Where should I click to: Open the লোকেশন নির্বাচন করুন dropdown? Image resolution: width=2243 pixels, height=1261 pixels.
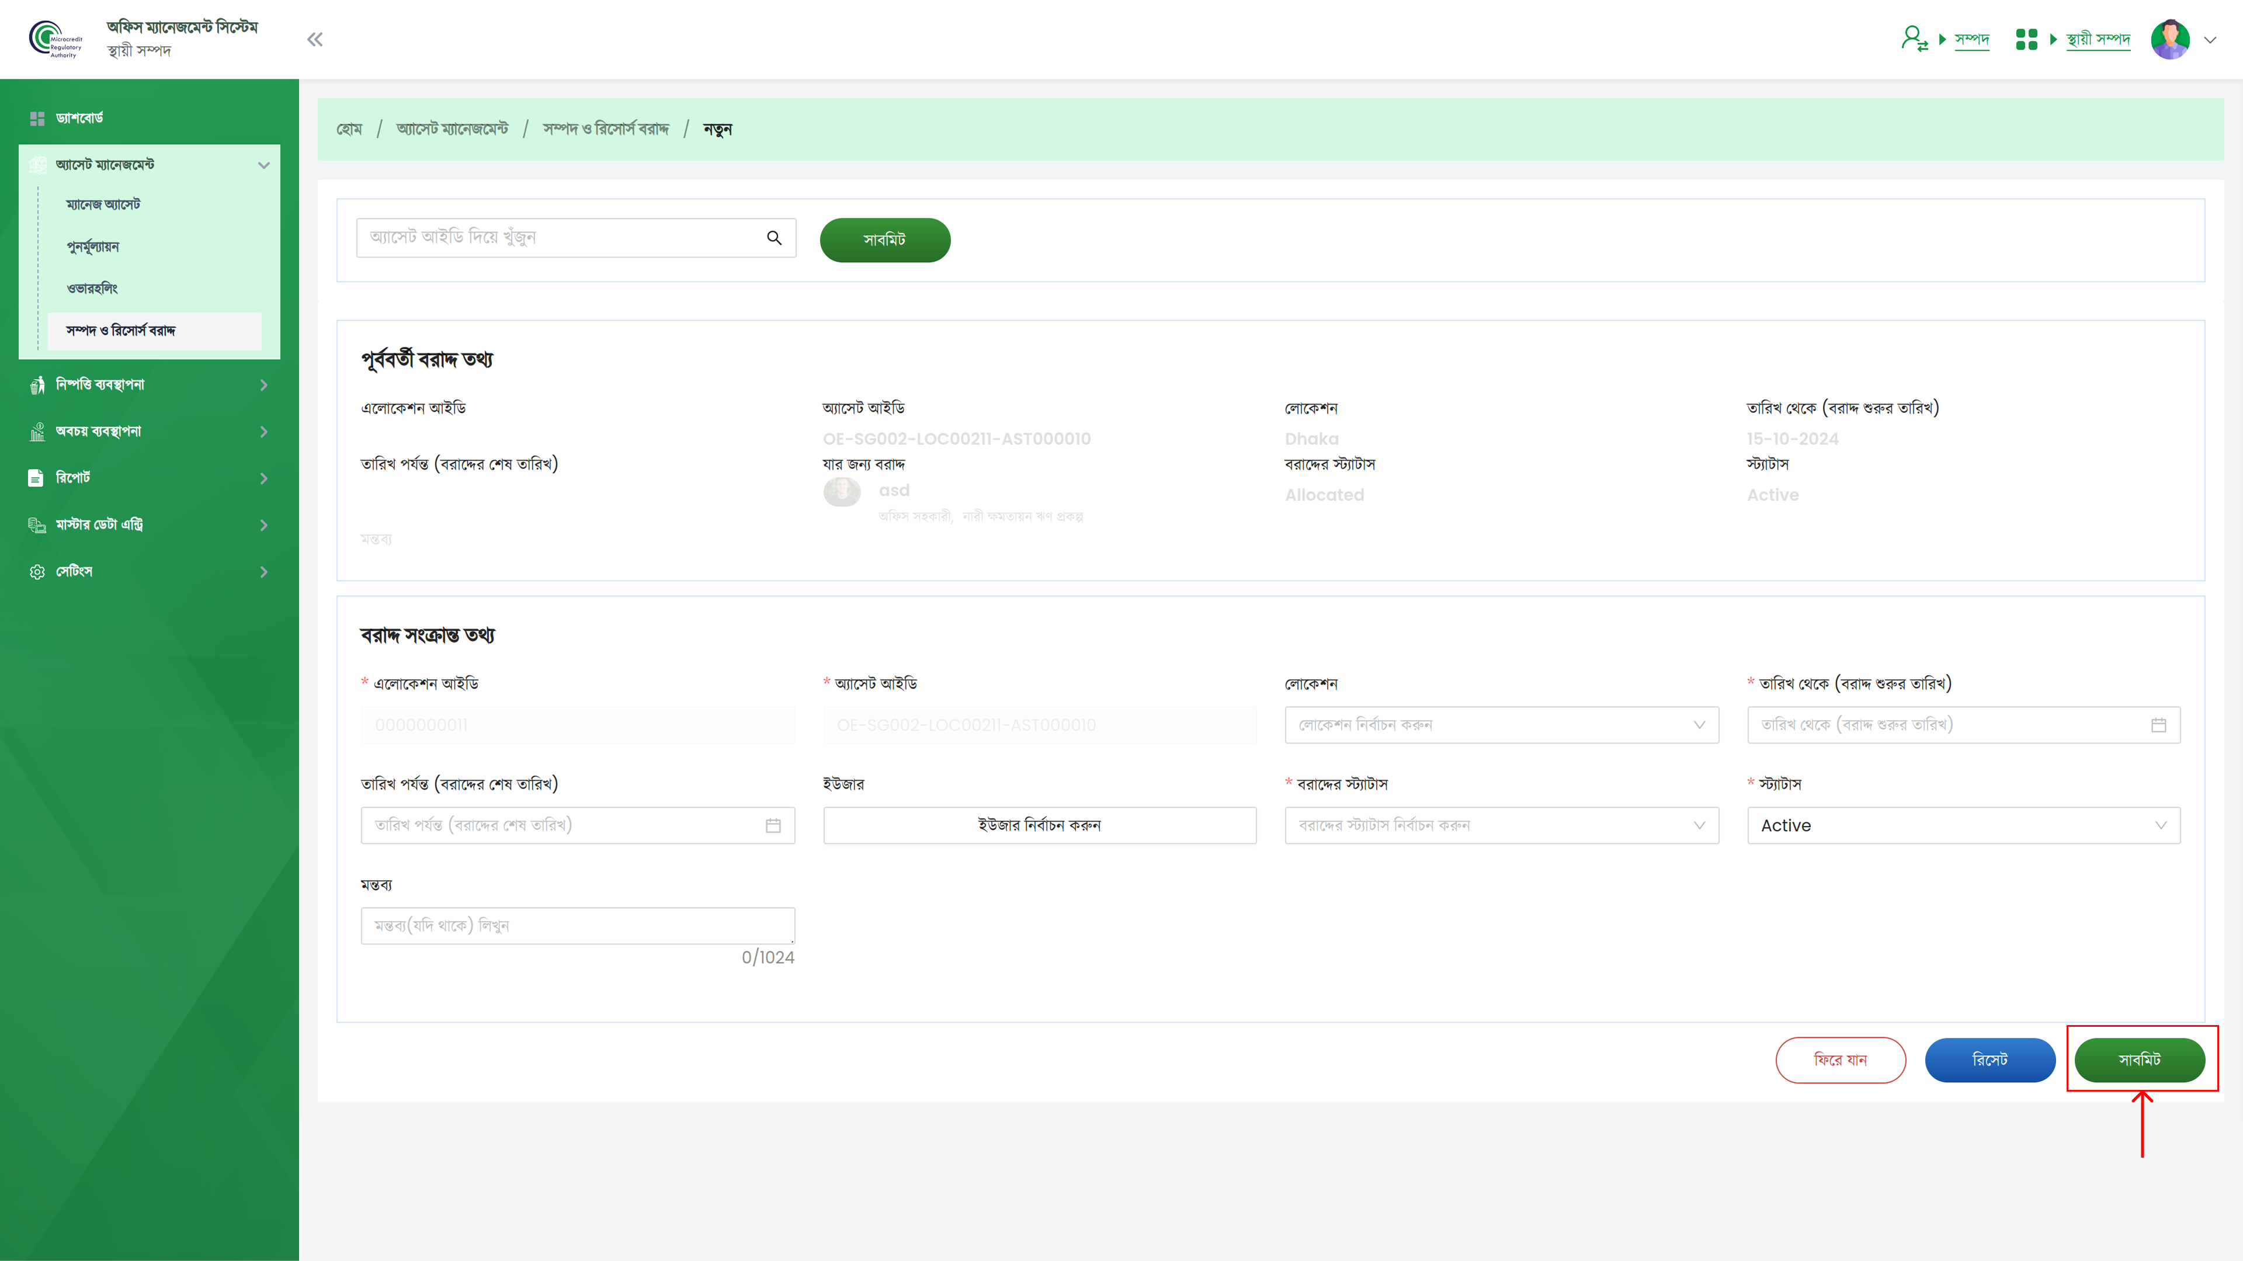click(x=1501, y=725)
